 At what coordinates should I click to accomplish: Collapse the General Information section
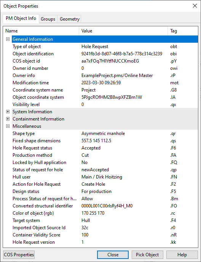point(8,39)
